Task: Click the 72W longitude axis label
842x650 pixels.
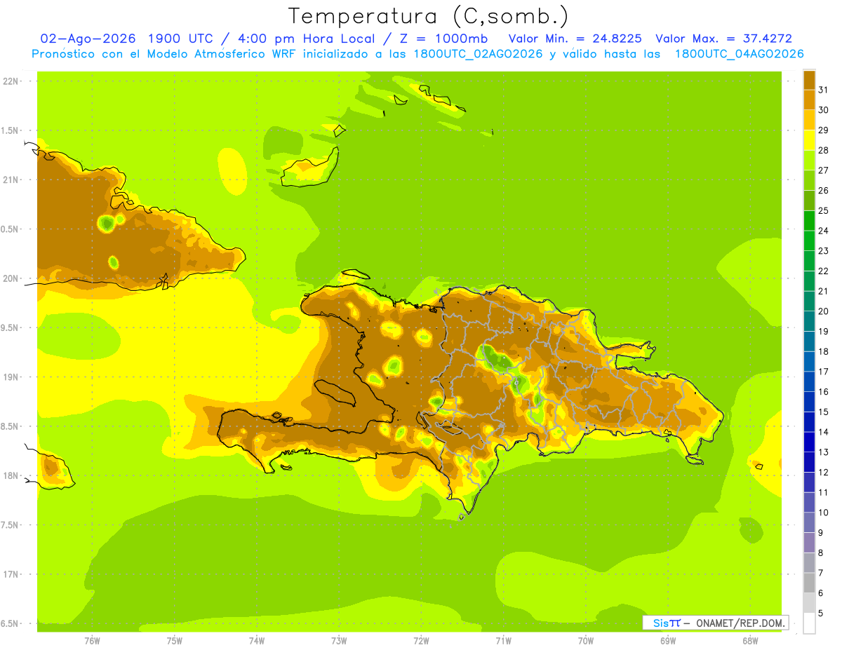Action: (421, 641)
